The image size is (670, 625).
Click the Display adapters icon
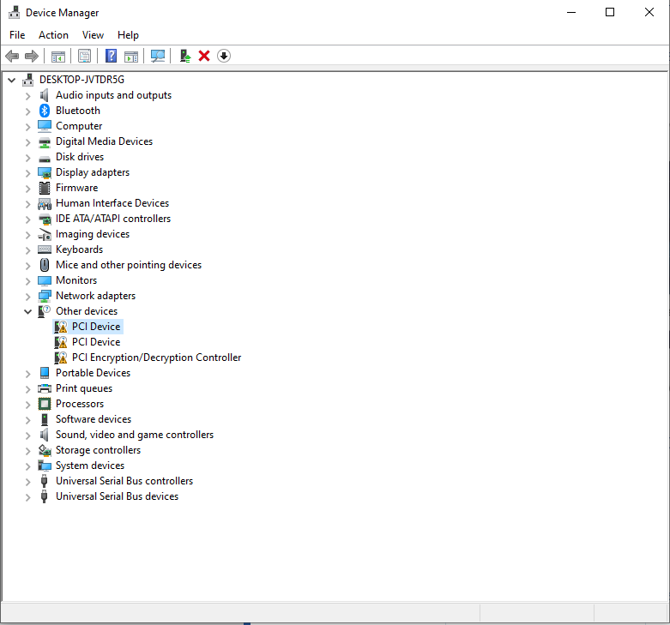(x=45, y=172)
